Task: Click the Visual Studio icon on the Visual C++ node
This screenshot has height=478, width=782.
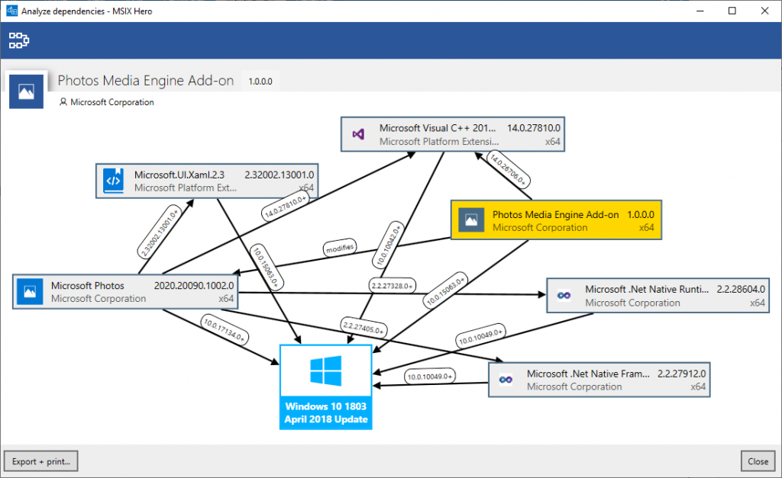Action: [359, 133]
